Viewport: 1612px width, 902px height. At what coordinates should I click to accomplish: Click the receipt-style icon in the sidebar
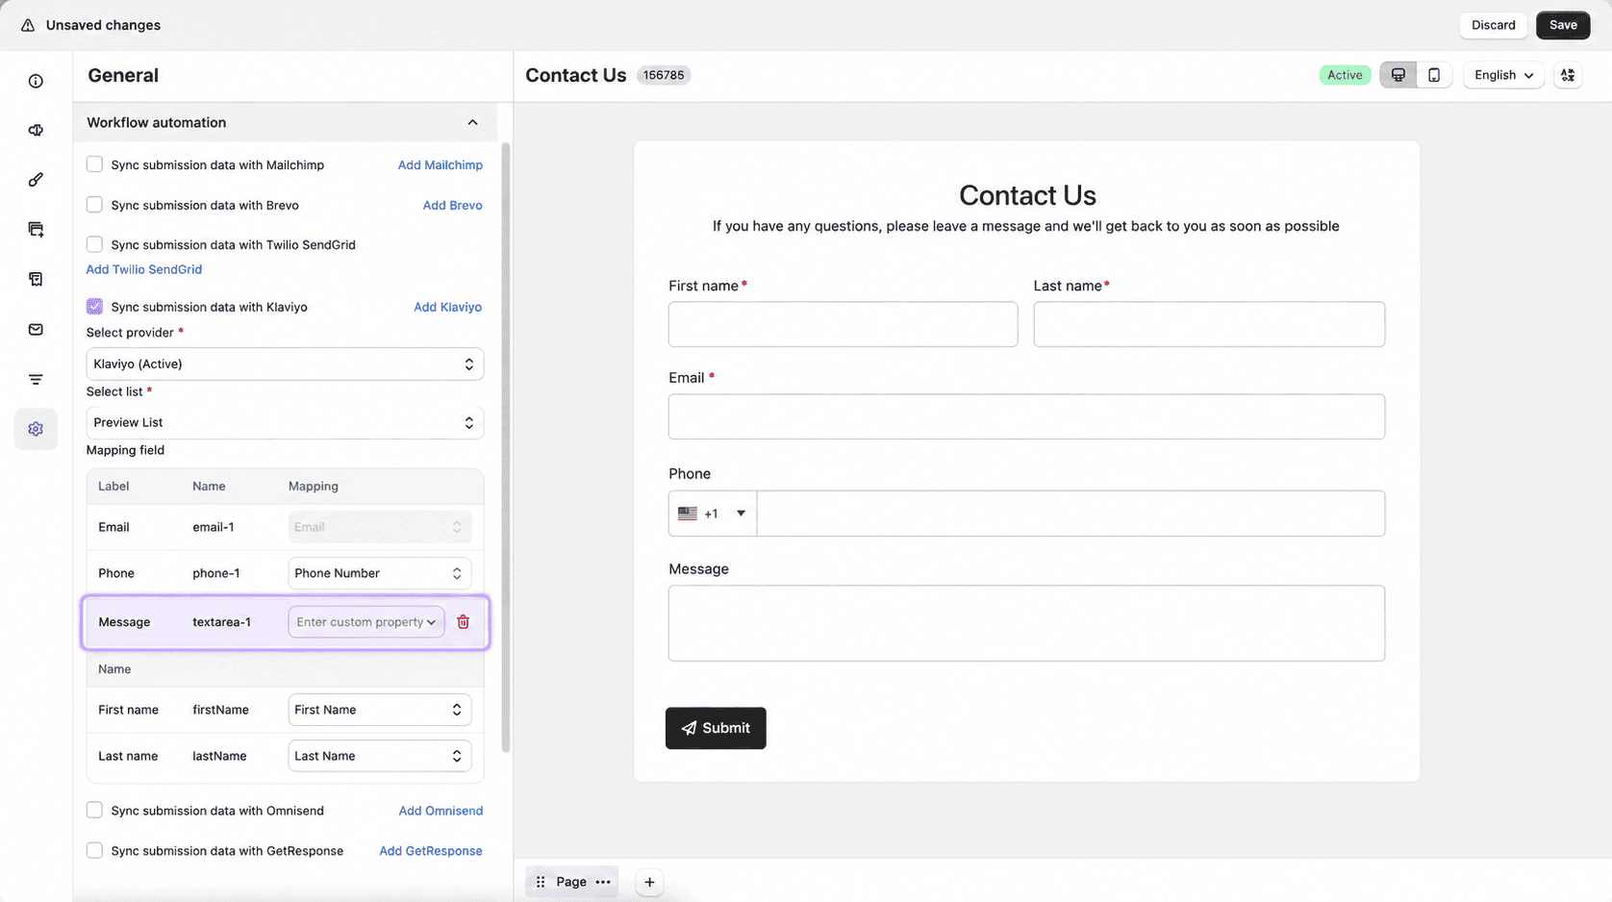pos(36,279)
